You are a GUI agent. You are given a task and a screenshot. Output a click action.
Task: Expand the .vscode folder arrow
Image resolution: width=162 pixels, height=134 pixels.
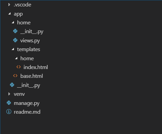[9, 5]
